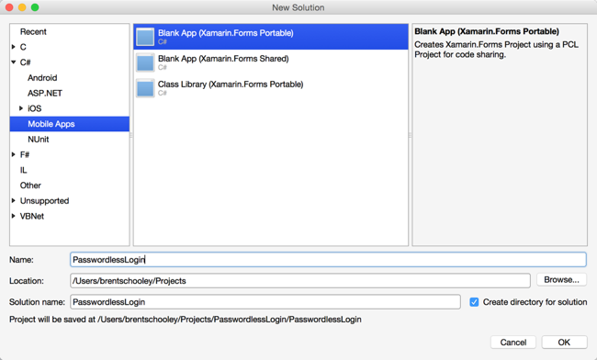597x360 pixels.
Task: Select the C# category label
Action: tap(25, 62)
